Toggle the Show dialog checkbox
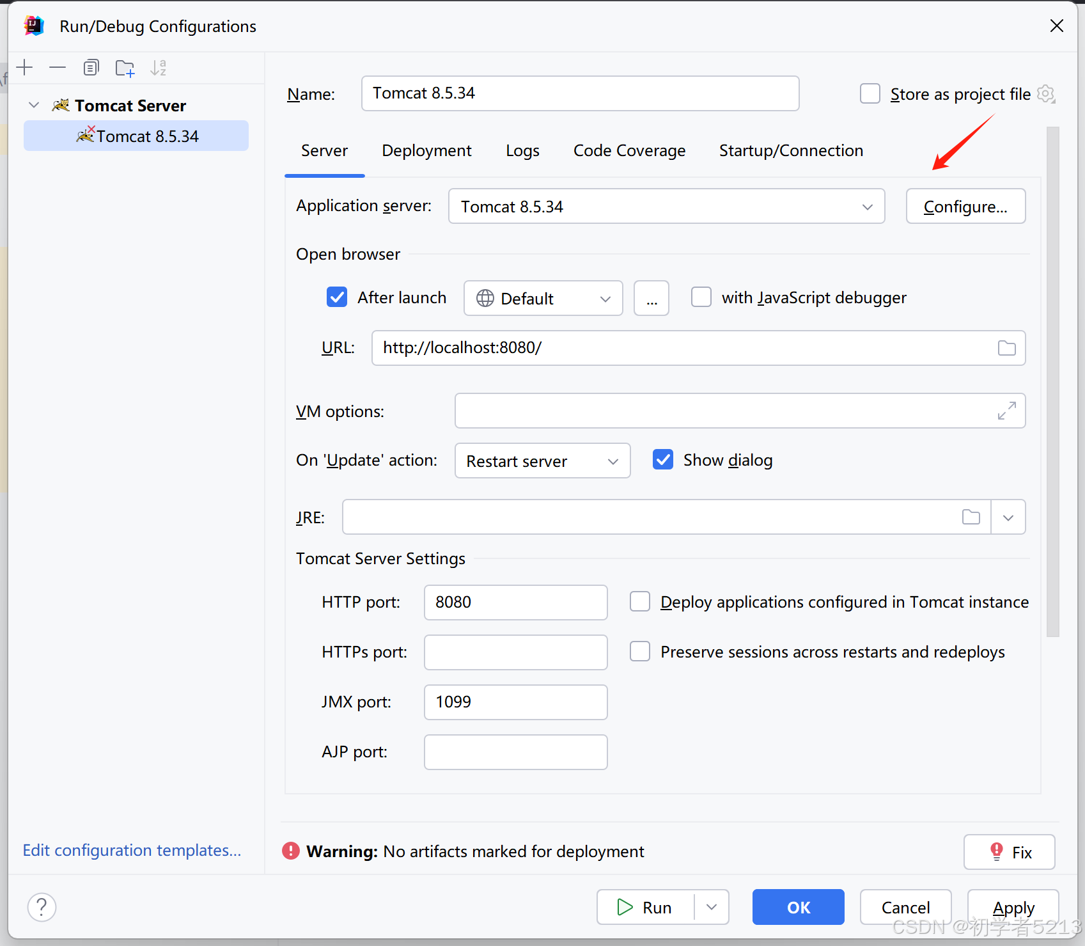Image resolution: width=1085 pixels, height=946 pixels. 663,459
